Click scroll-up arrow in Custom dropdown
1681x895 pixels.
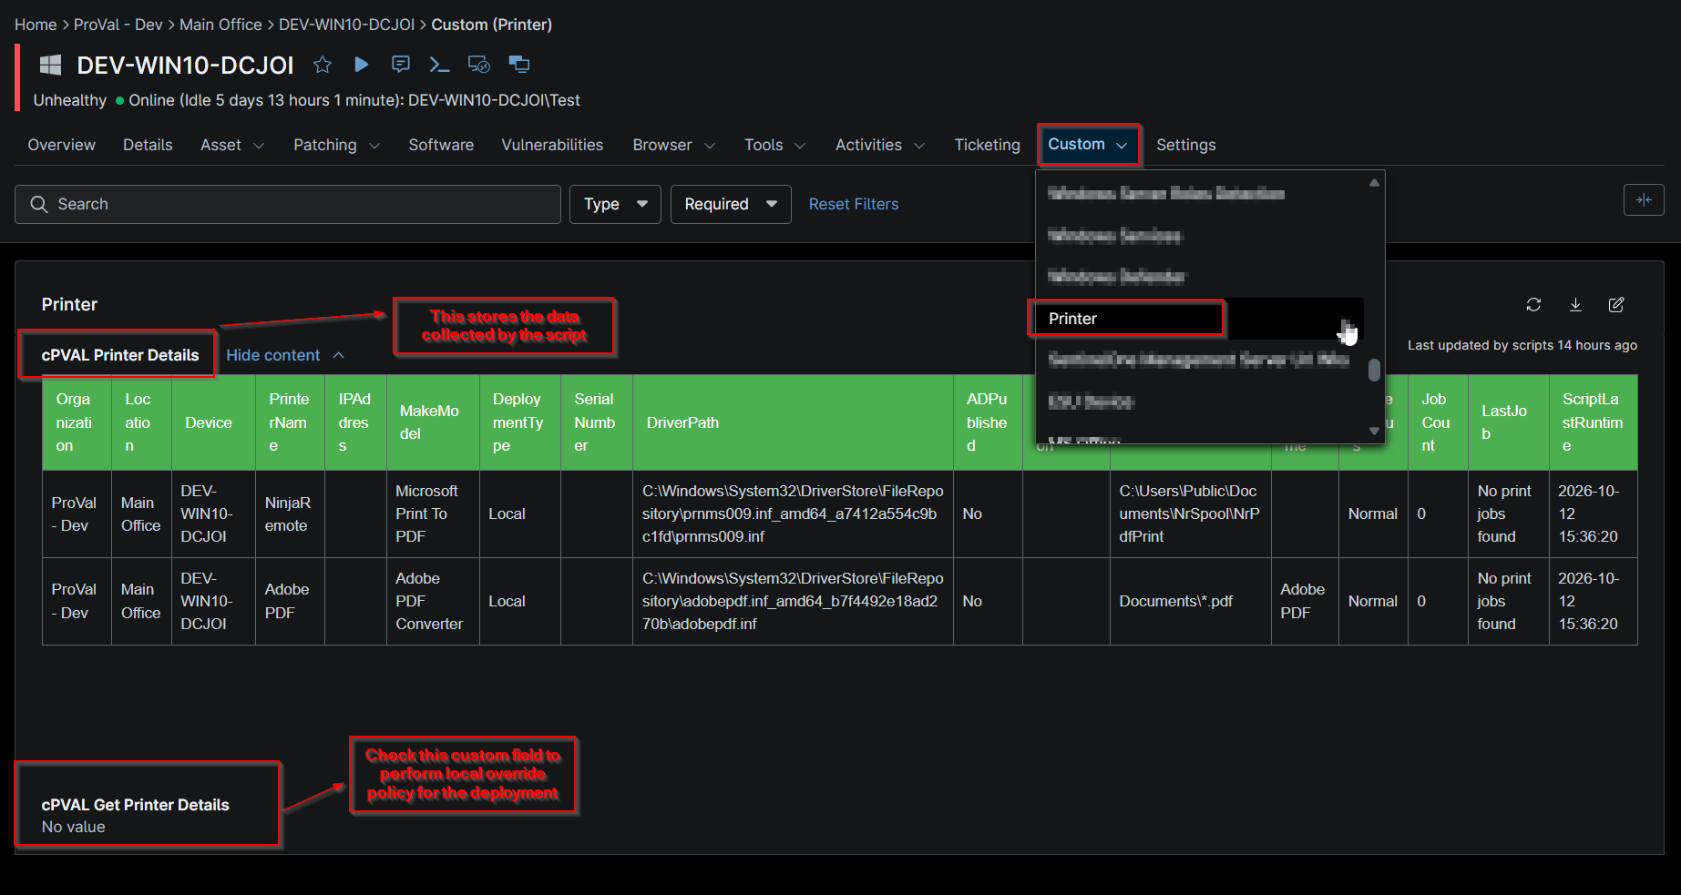click(1374, 183)
